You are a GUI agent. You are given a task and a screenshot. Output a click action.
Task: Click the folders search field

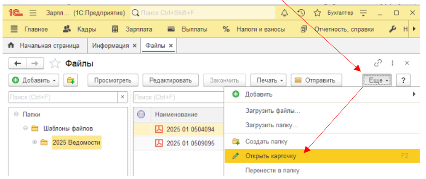[x=63, y=97]
